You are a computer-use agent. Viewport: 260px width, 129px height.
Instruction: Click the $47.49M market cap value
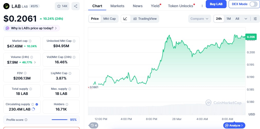click(15, 46)
